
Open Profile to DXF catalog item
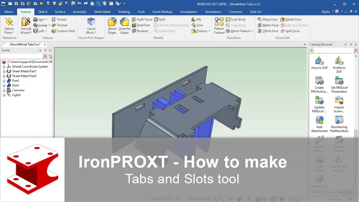339,65
